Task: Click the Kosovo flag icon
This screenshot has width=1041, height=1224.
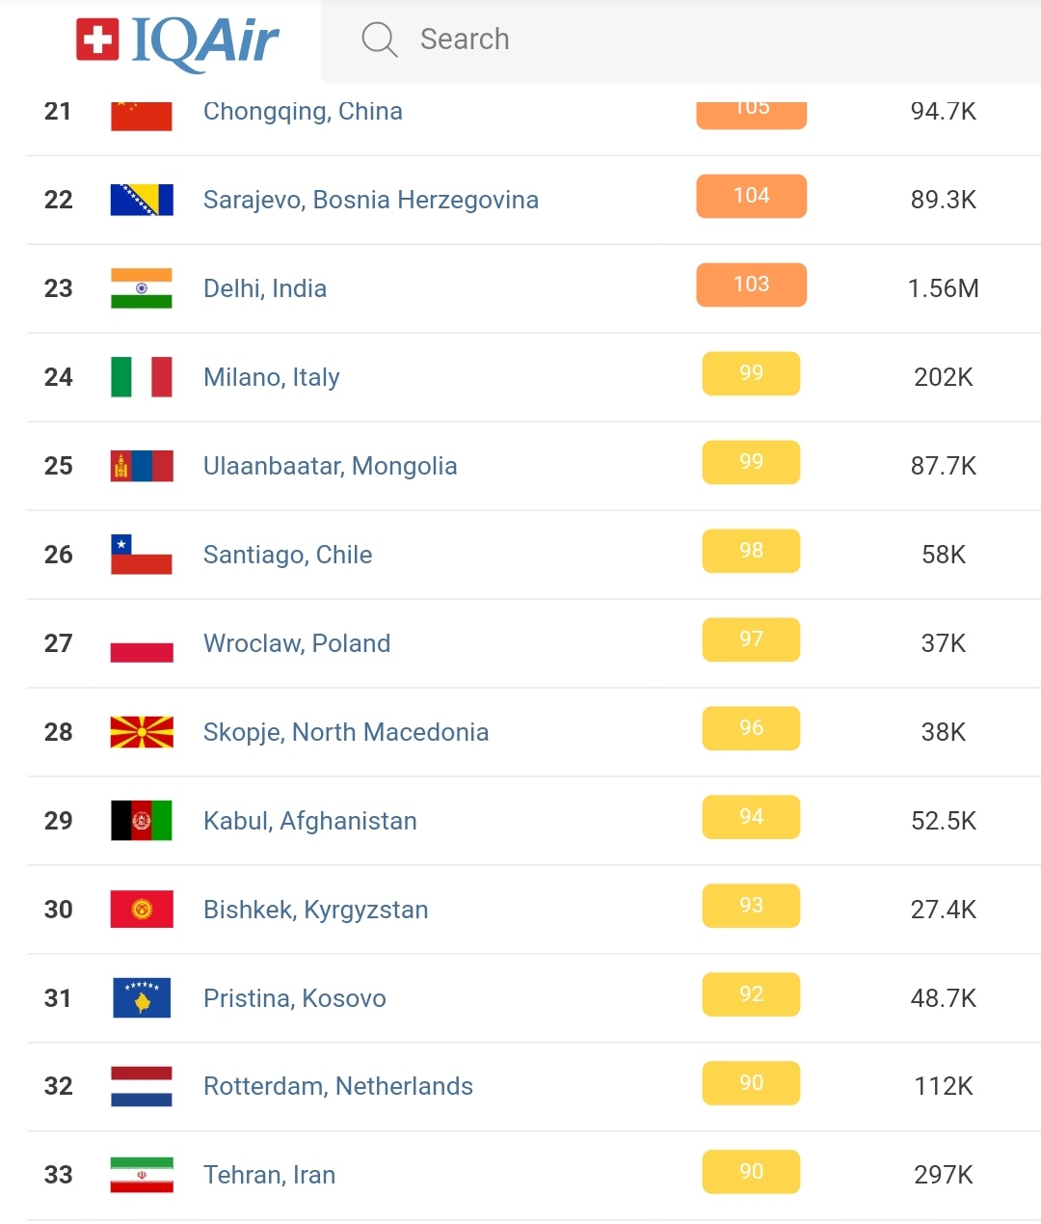Action: pos(142,998)
